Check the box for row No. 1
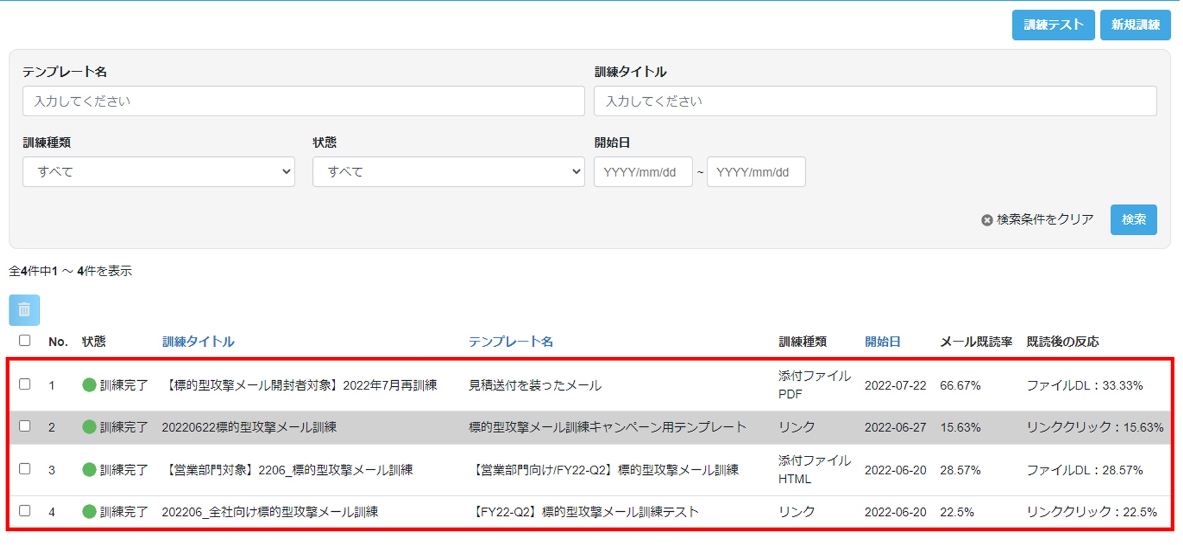 pyautogui.click(x=25, y=384)
